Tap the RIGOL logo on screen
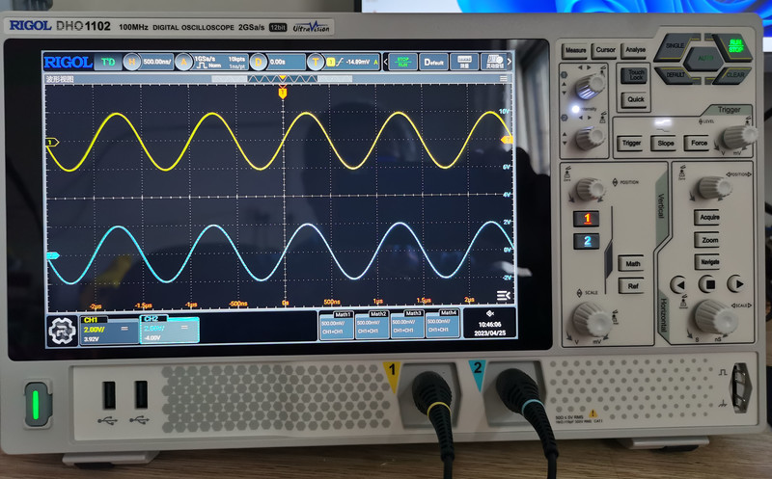This screenshot has height=479, width=772. coord(68,63)
